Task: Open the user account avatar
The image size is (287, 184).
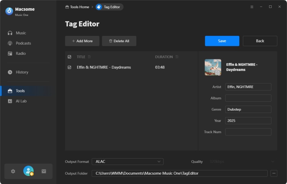Action: [x=28, y=171]
